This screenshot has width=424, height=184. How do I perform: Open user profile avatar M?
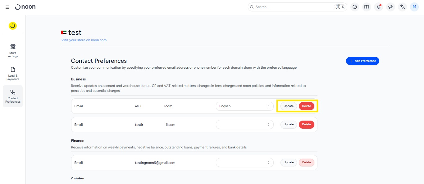pos(414,7)
